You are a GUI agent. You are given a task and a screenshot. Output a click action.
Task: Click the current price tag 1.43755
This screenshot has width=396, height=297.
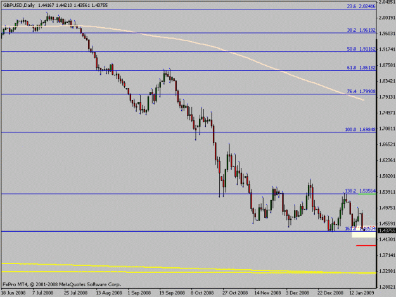[386, 231]
